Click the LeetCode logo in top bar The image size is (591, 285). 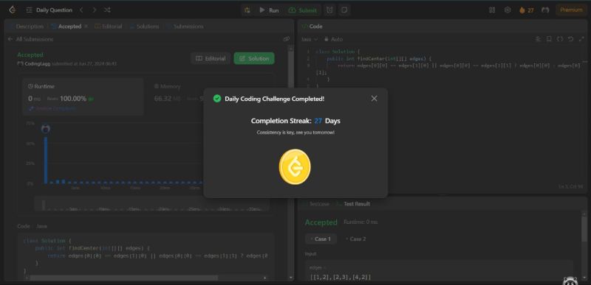pos(13,10)
